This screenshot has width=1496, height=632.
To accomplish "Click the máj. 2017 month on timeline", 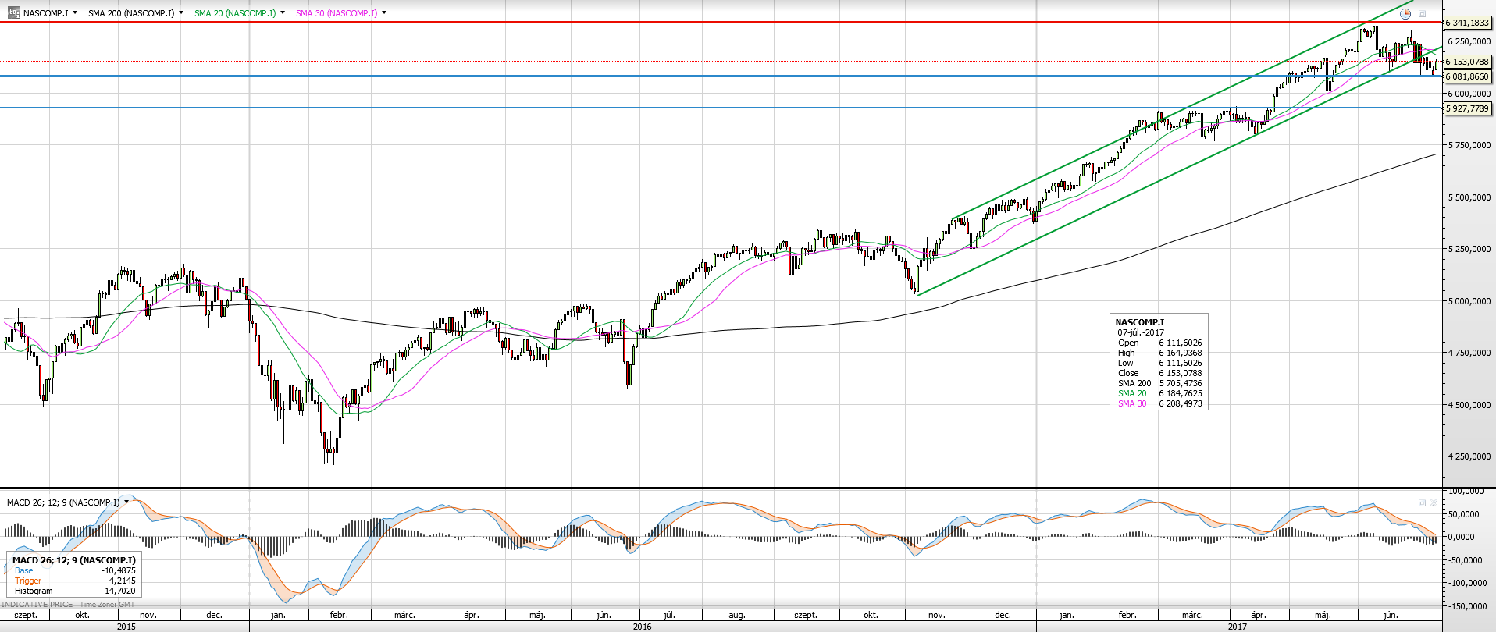I will point(1323,615).
